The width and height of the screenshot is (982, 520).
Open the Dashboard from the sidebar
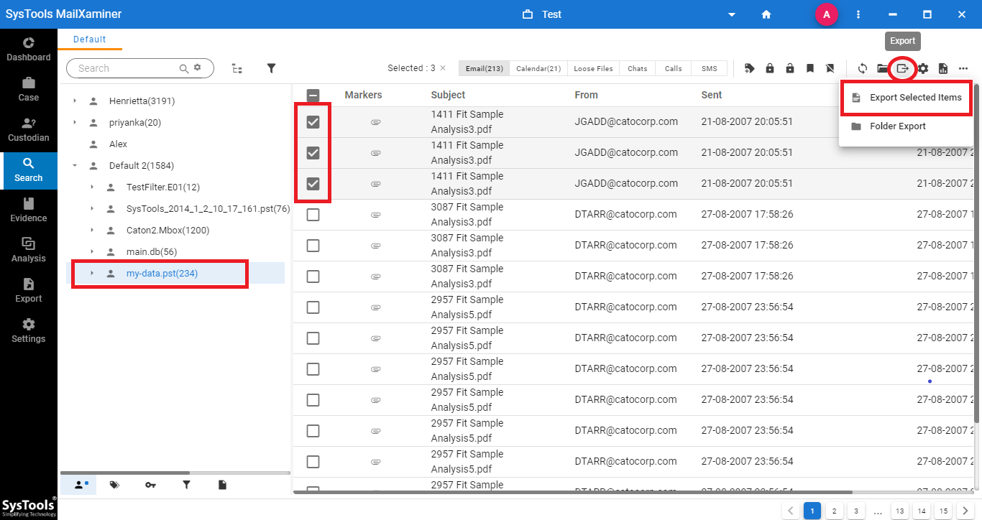tap(29, 49)
